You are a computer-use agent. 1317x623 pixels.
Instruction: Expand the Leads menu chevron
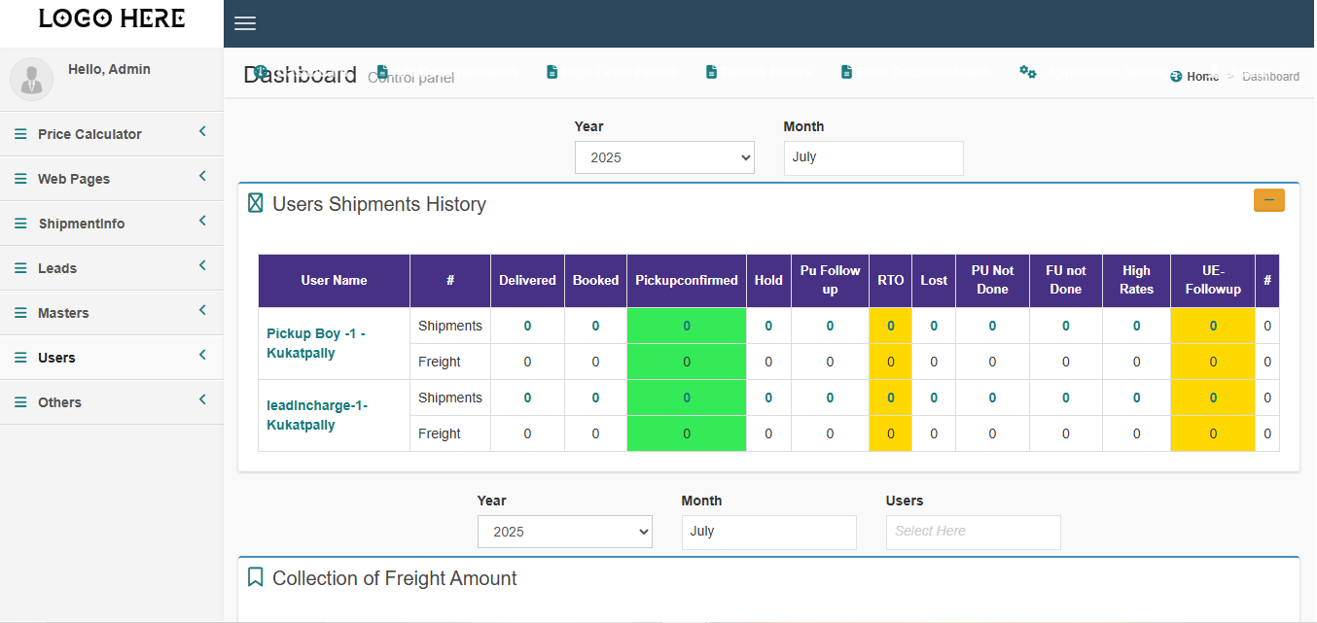point(202,265)
